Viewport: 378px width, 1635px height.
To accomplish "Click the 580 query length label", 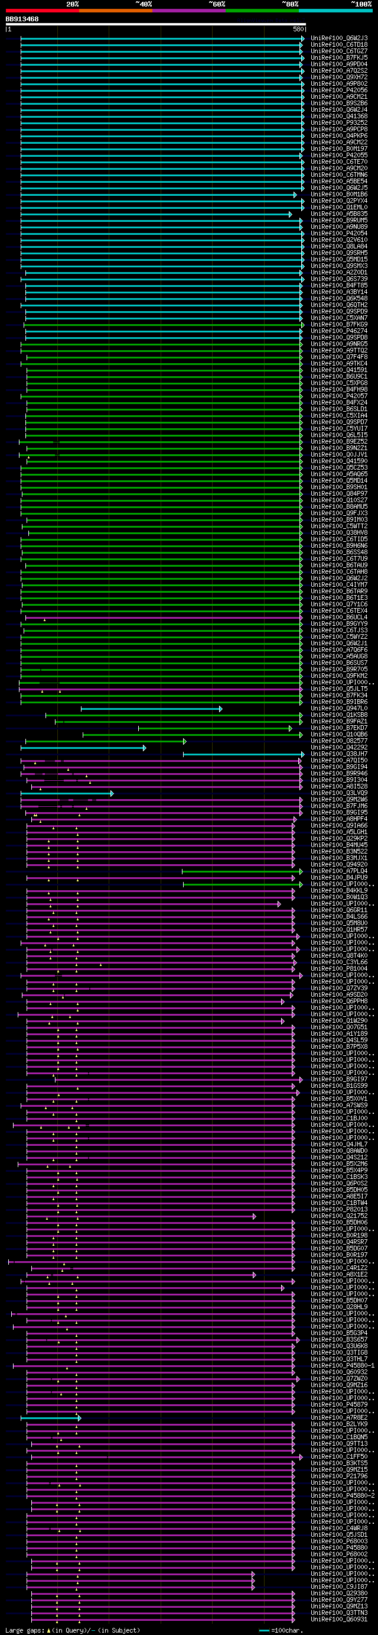I will tap(299, 29).
